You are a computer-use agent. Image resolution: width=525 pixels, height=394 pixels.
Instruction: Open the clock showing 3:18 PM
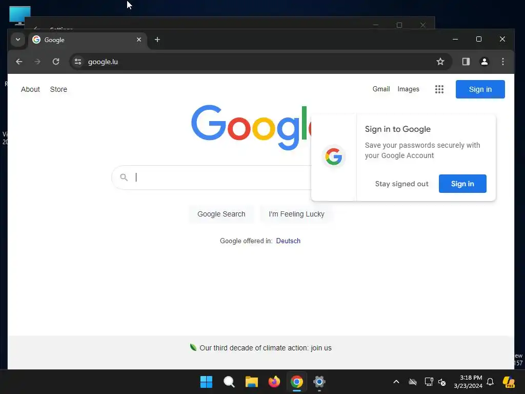[468, 382]
